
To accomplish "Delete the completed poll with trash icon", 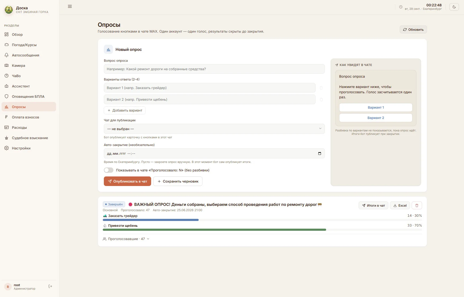I will 417,205.
